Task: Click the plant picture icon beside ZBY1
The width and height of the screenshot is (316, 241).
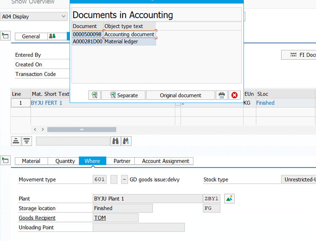Action: tap(229, 199)
